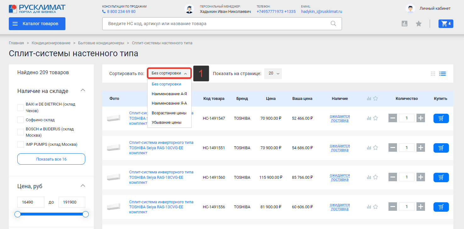The image size is (464, 229).
Task: Buy HC-1491551 with cart button
Action: tap(441, 148)
